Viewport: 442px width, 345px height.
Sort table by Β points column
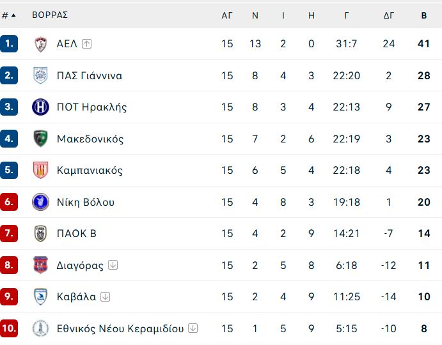coord(424,15)
